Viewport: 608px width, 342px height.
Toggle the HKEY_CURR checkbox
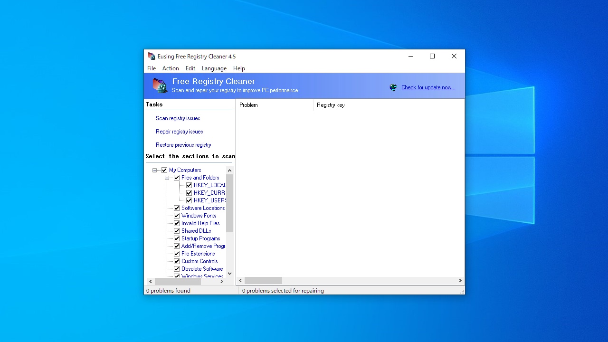189,193
